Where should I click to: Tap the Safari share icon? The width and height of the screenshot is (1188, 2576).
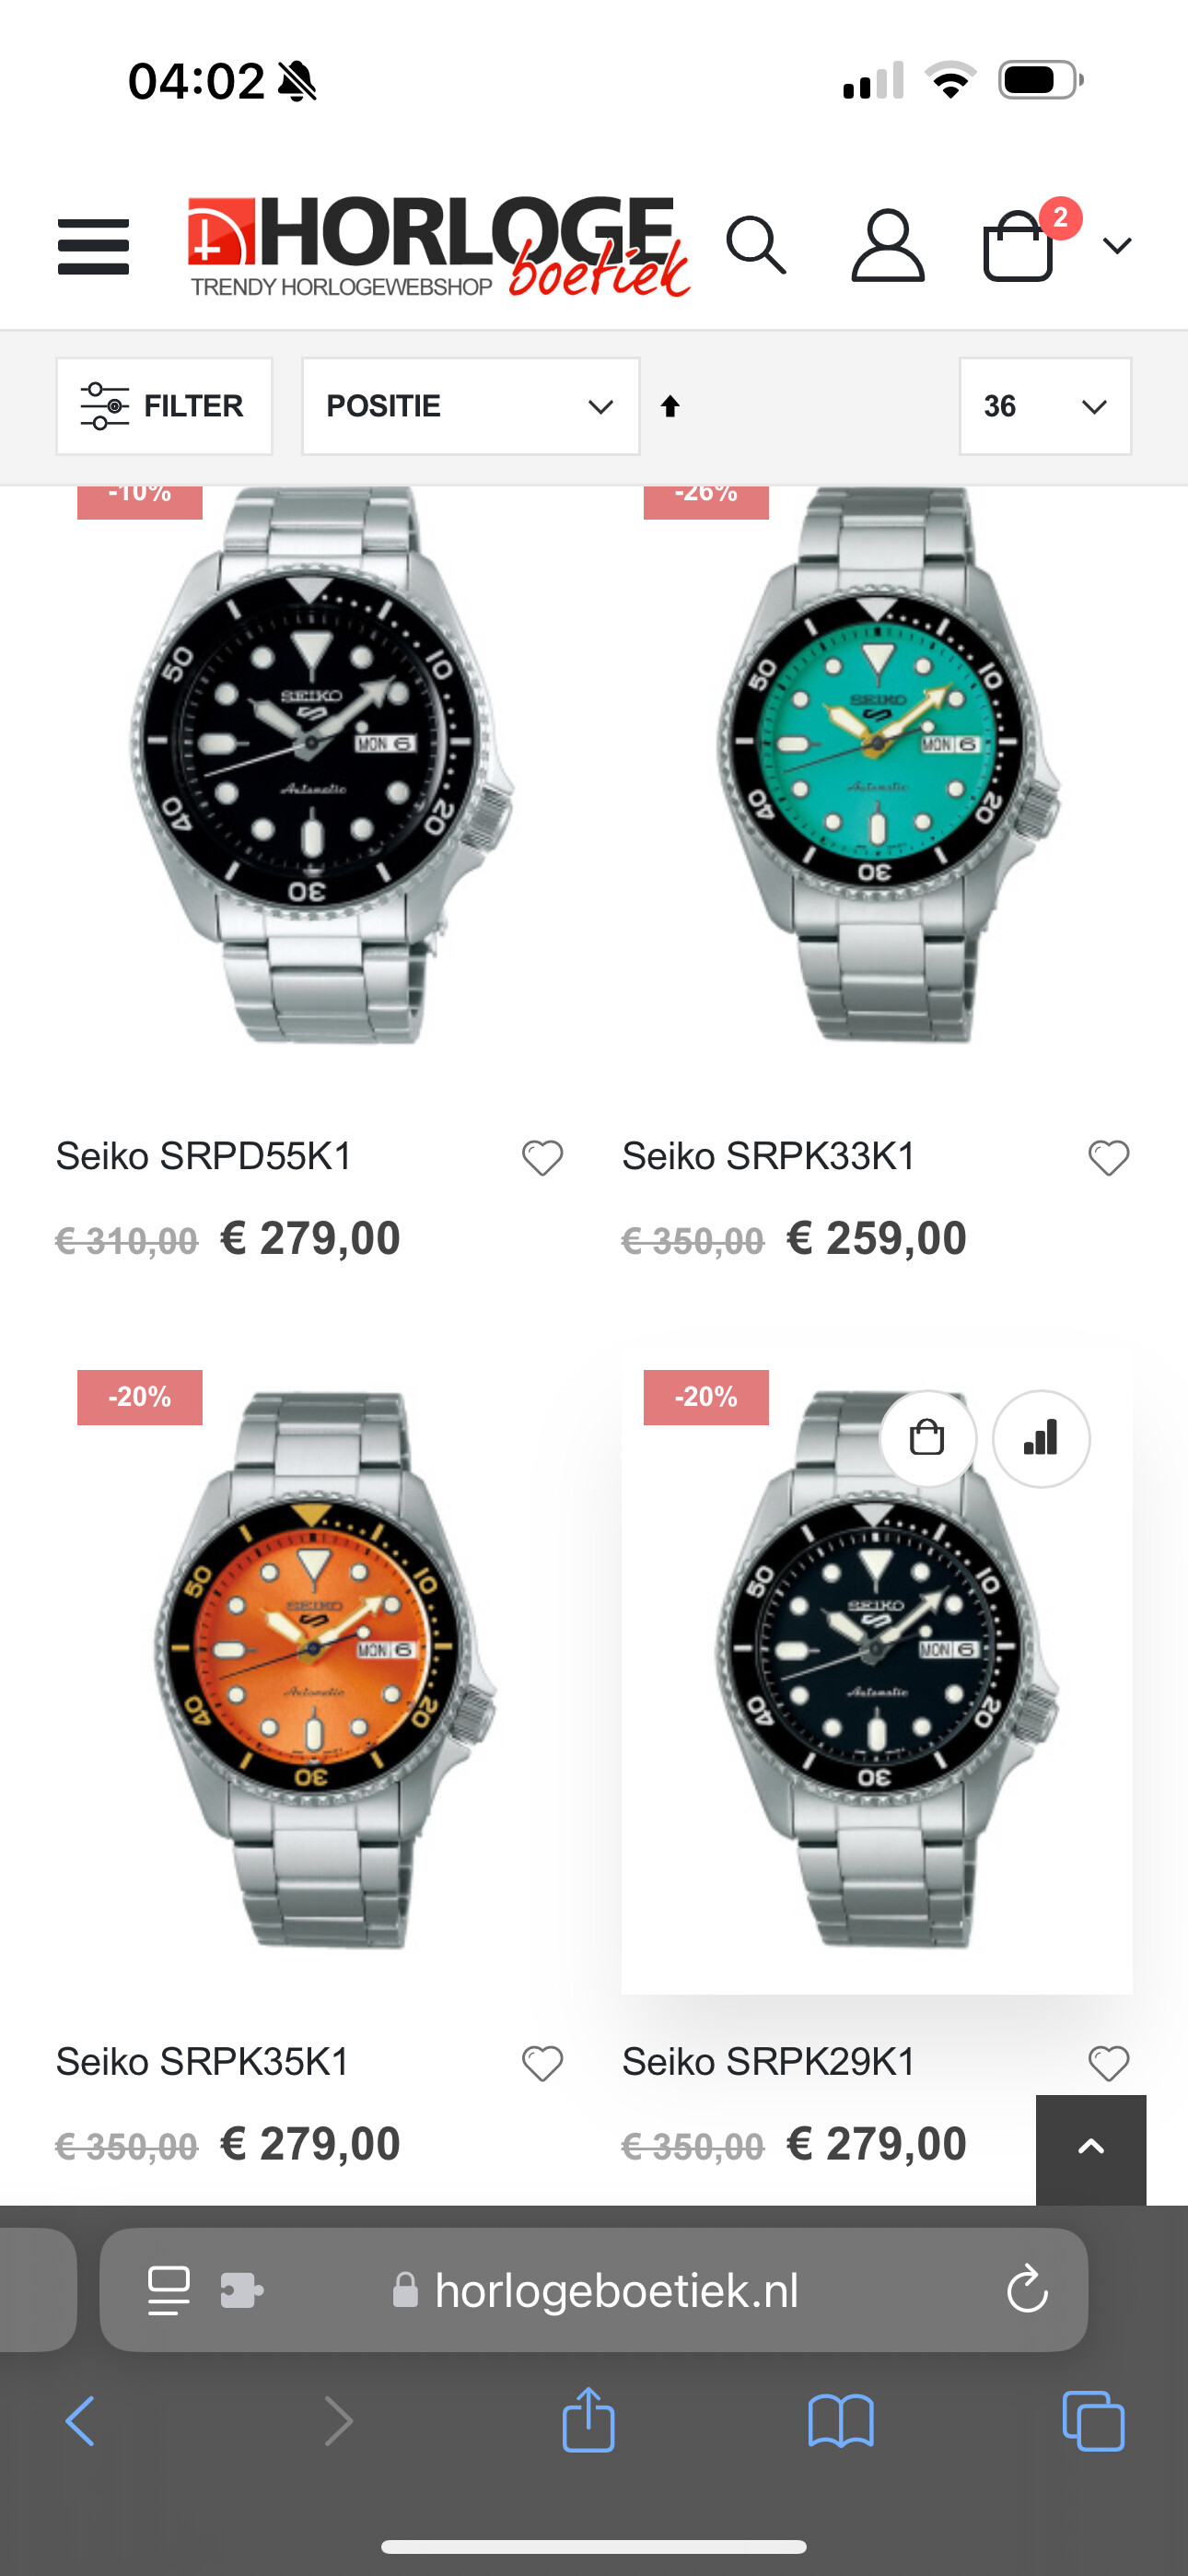coord(588,2420)
